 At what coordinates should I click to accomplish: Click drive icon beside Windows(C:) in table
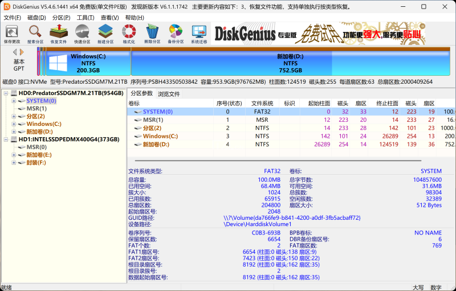[x=138, y=136]
